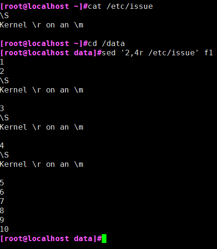Screen dimensions: 217x249
Task: Click the output line showing '10'
Action: (x=4, y=229)
